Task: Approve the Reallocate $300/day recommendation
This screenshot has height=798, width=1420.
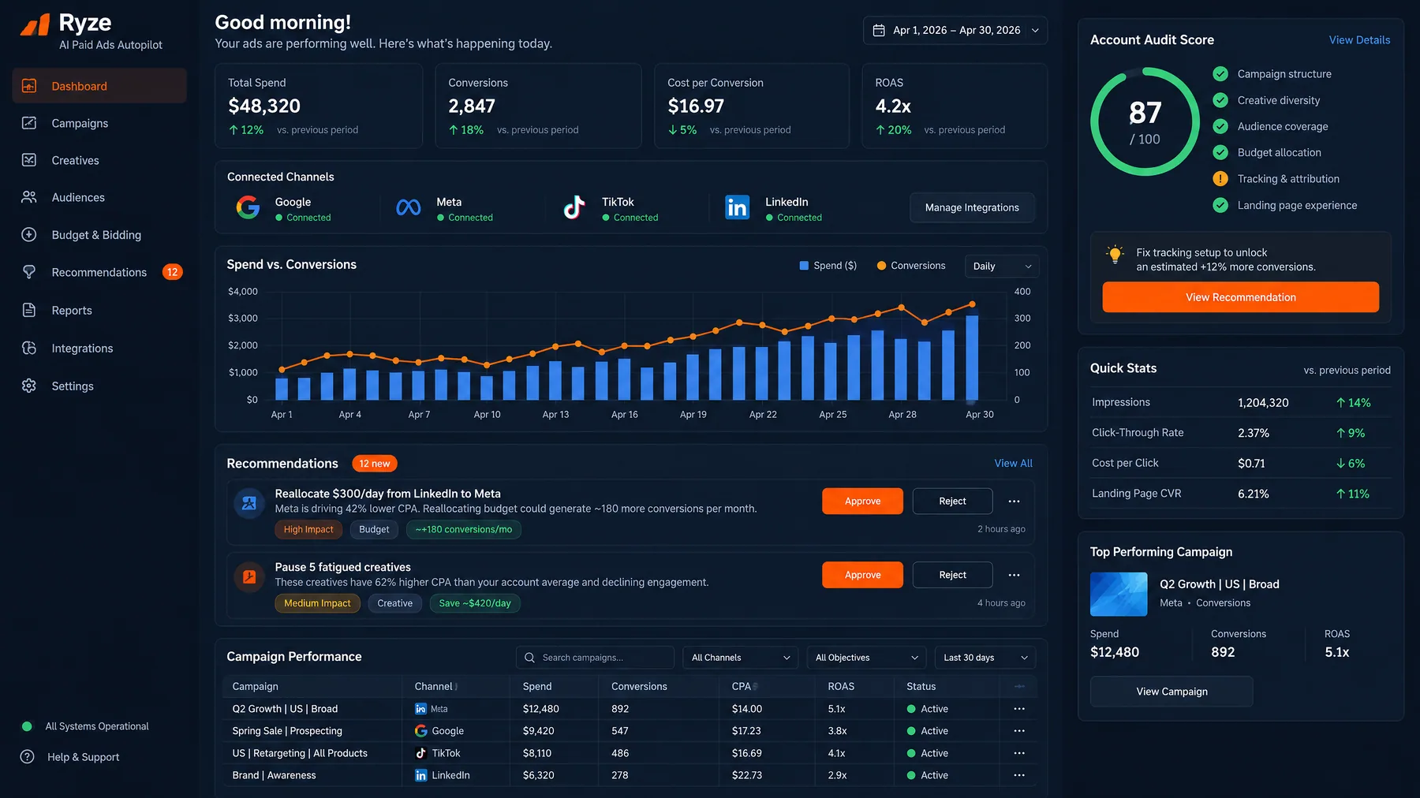Action: click(x=862, y=502)
